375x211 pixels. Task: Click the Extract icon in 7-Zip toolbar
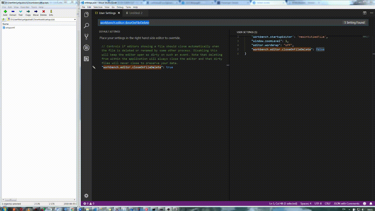coord(13,13)
